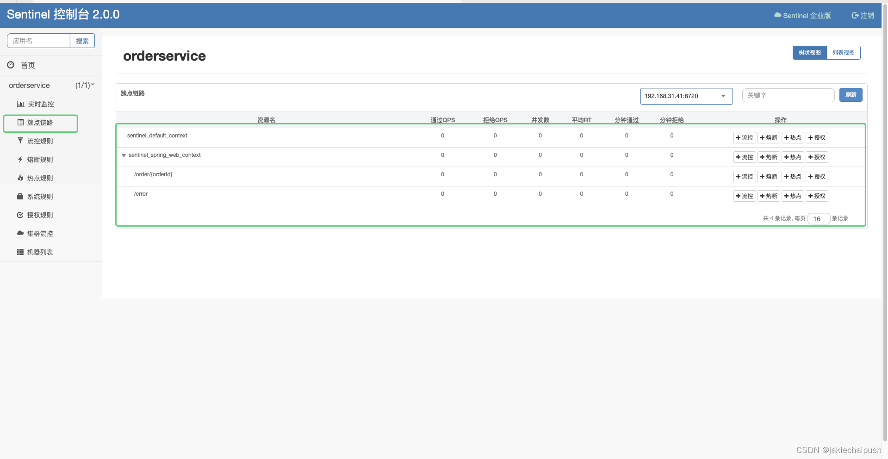Add 热点 rule for /order/{orderId}
The height and width of the screenshot is (459, 888).
pos(793,177)
